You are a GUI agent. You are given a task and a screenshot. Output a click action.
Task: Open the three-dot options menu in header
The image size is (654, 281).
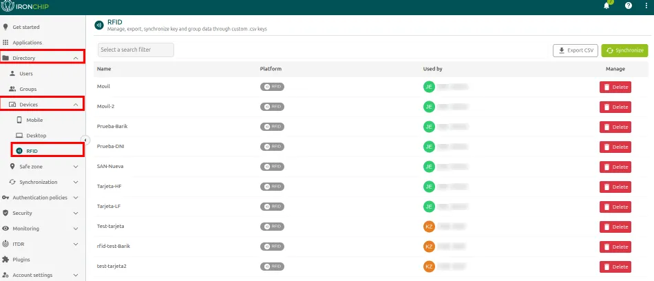click(x=646, y=6)
